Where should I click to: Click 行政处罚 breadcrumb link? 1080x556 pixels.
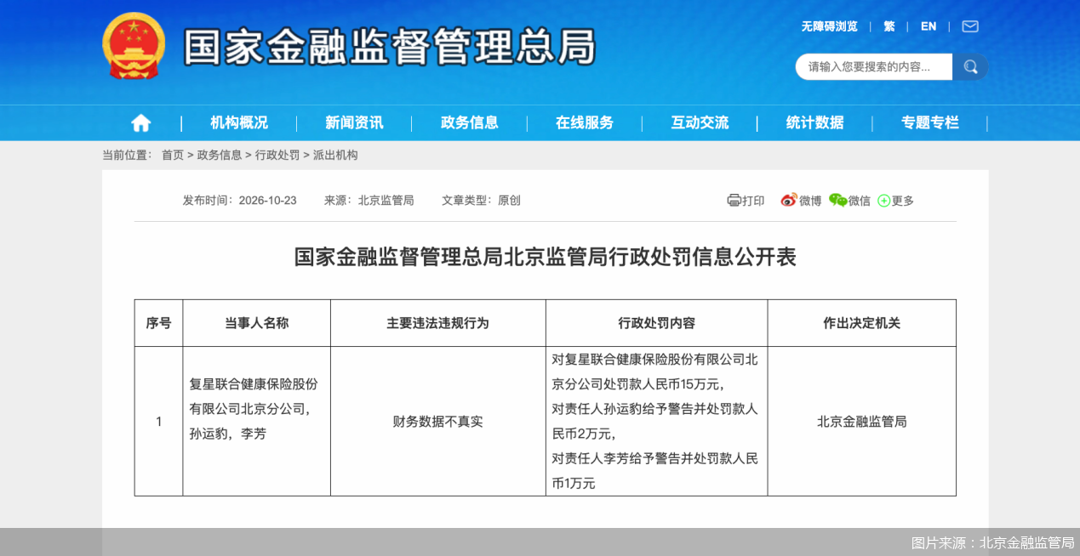coord(277,155)
